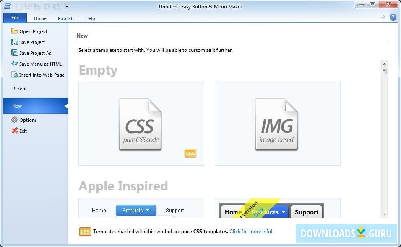This screenshot has height=247, width=401.
Task: Click the red Exit cross icon
Action: 15,131
